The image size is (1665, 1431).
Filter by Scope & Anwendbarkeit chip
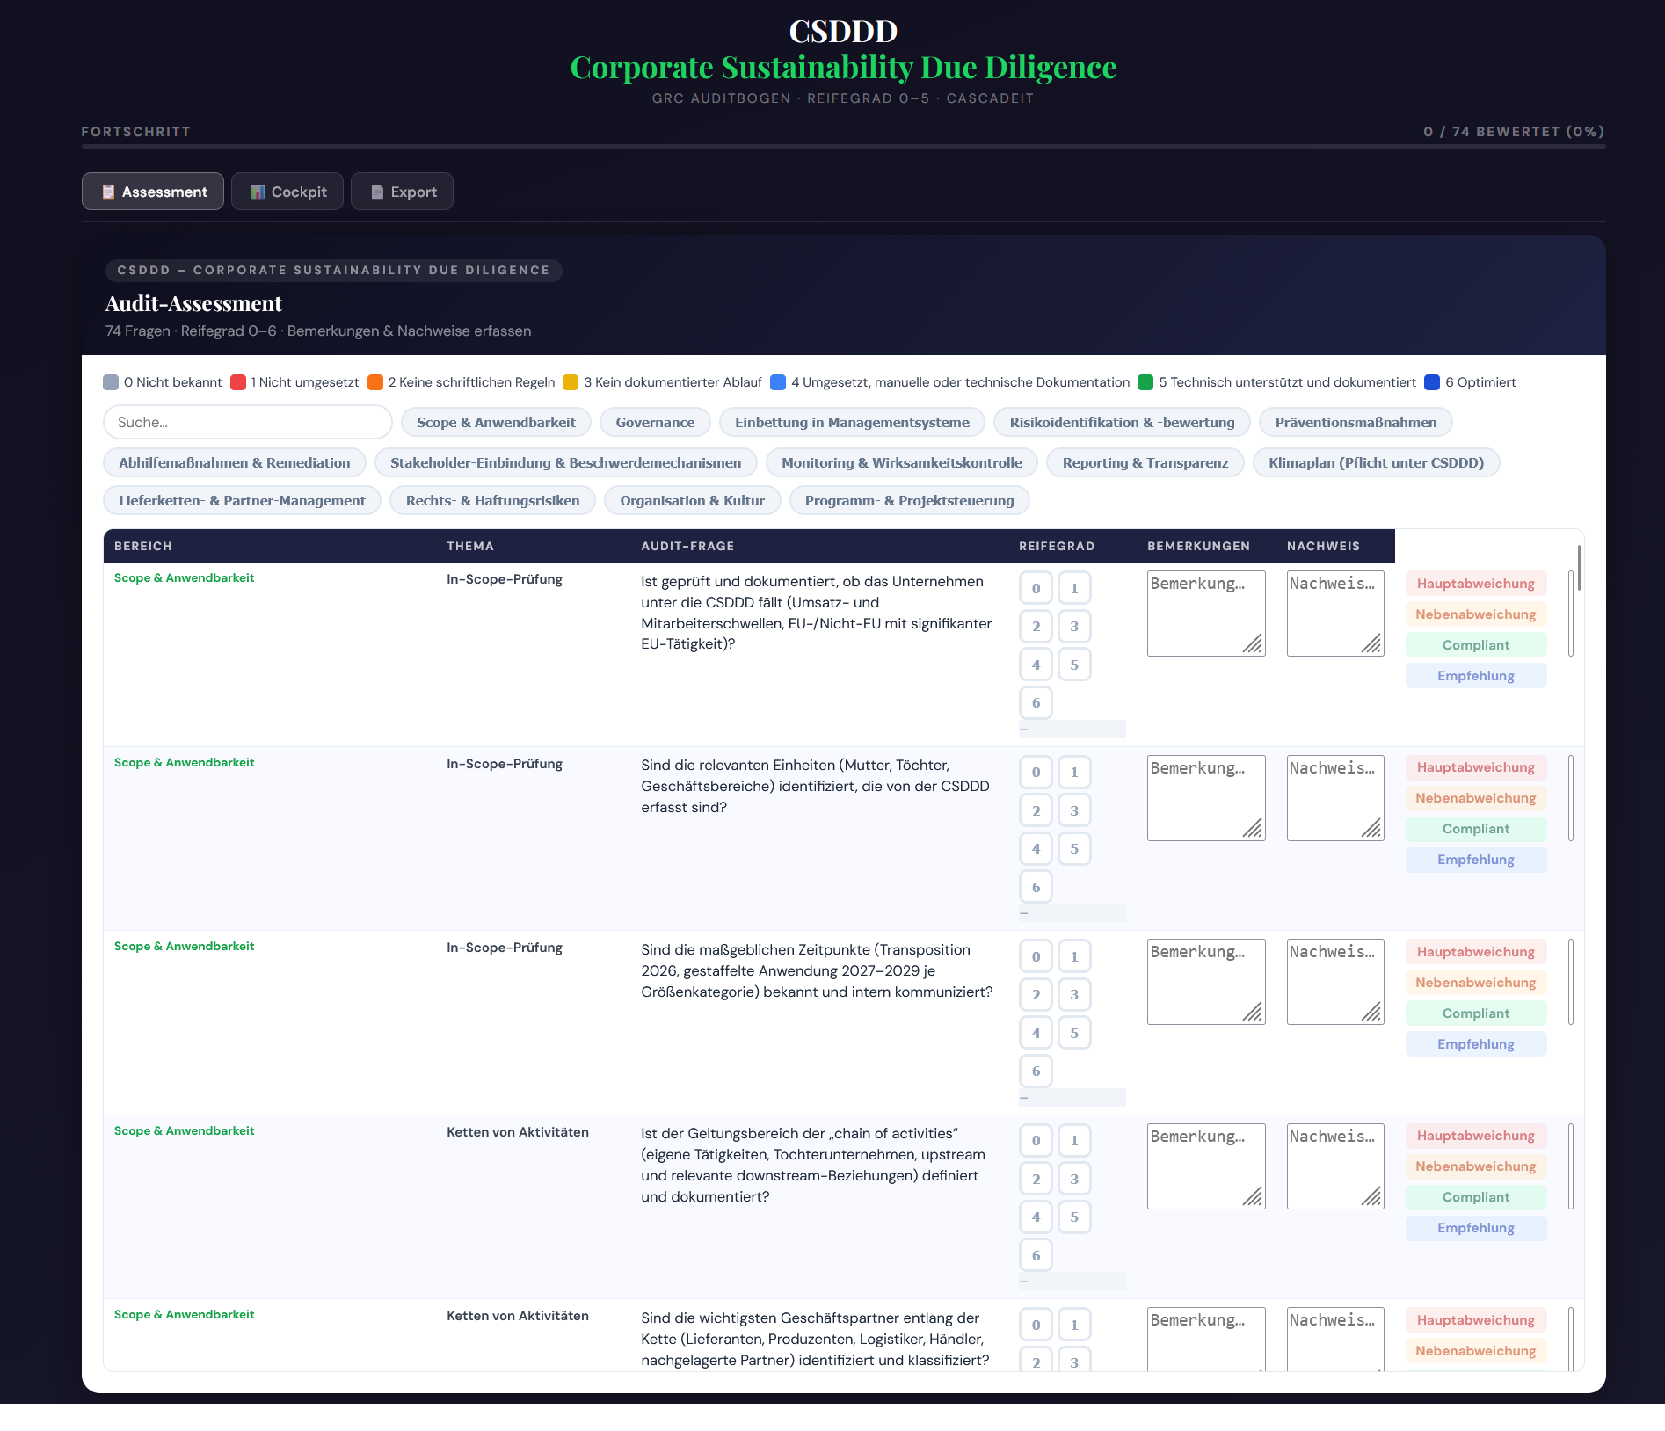[x=496, y=422]
